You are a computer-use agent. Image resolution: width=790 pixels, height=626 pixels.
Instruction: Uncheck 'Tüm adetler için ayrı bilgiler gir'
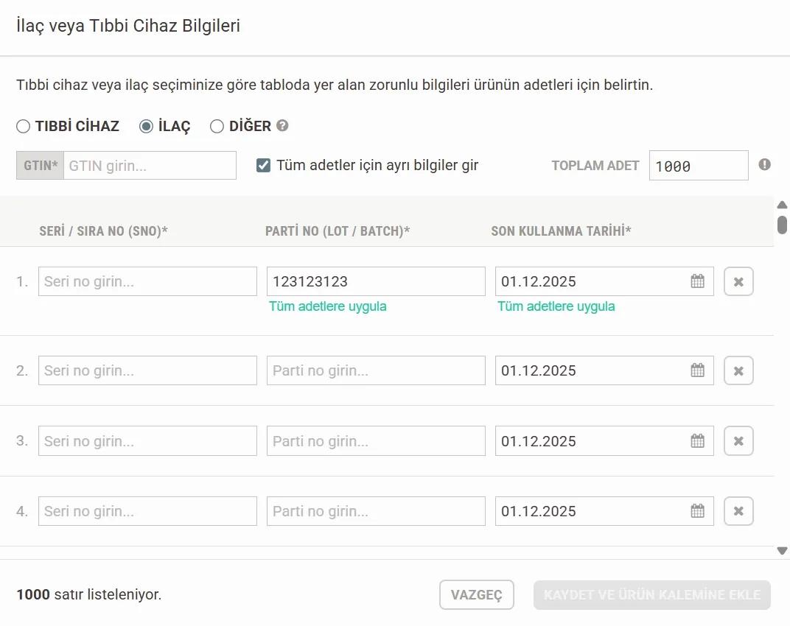[263, 166]
